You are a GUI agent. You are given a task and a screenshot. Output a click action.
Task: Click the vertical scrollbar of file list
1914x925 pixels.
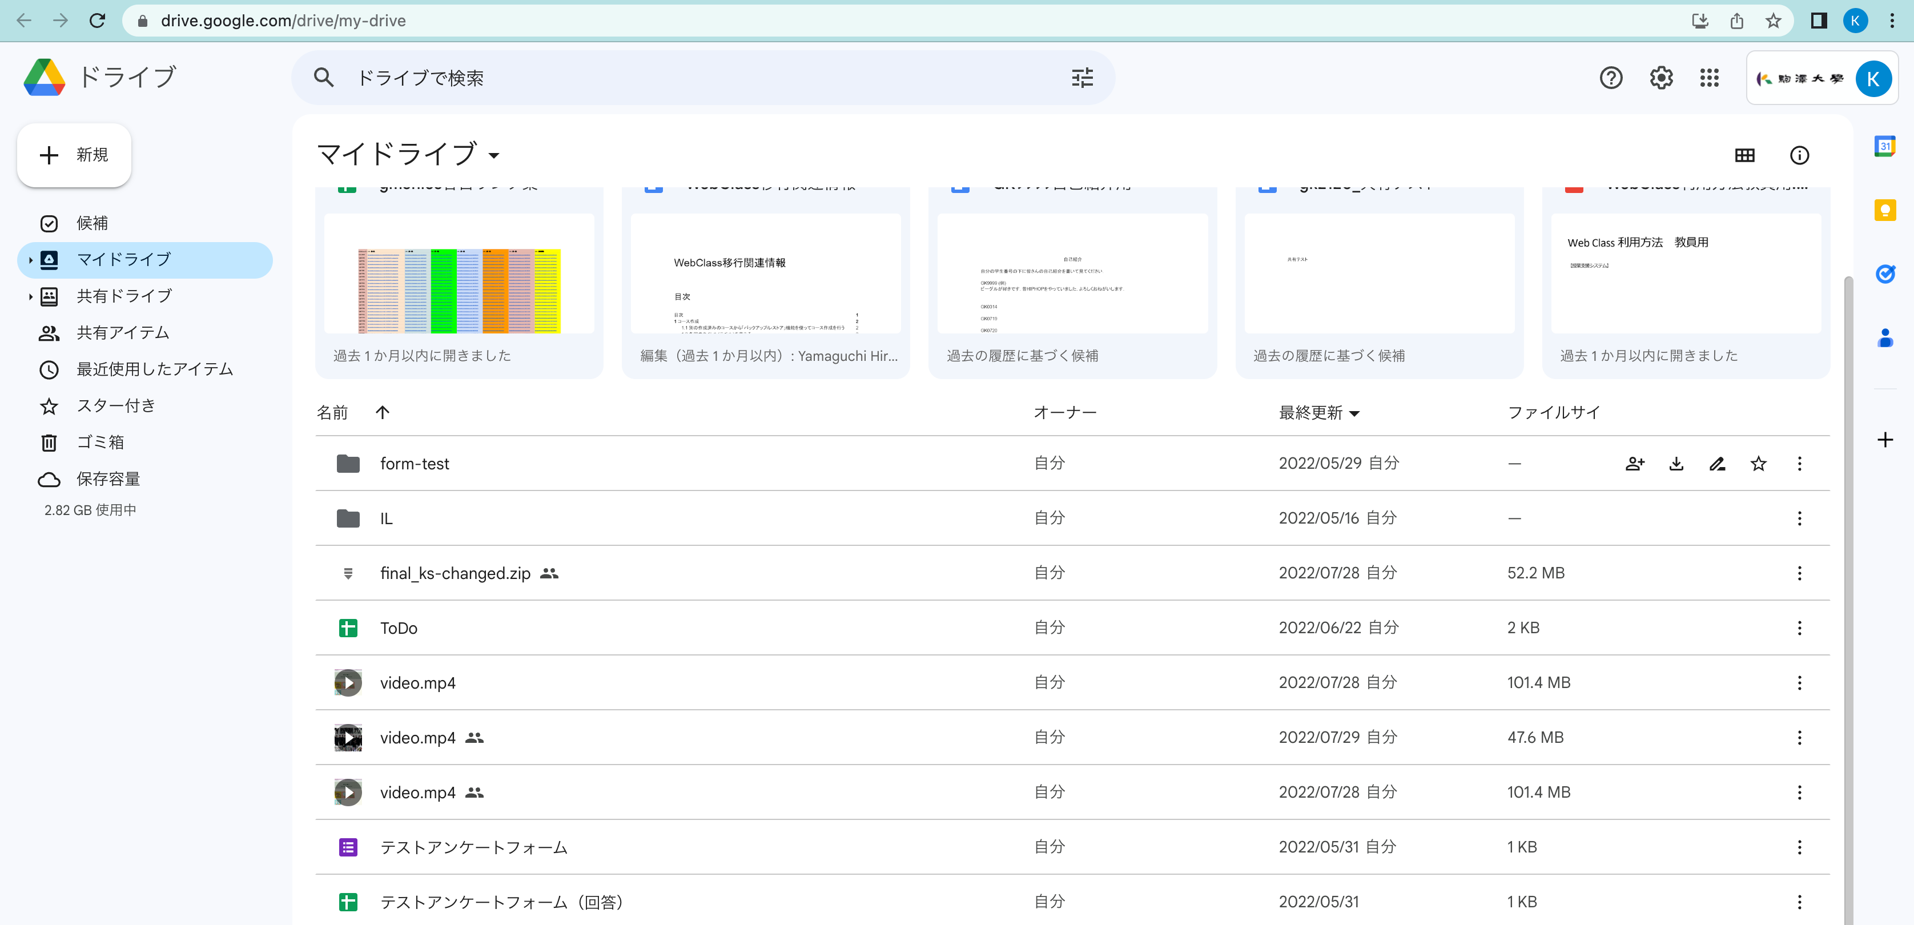click(1848, 600)
